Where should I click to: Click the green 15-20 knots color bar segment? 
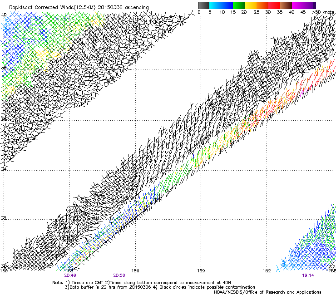tap(239, 5)
